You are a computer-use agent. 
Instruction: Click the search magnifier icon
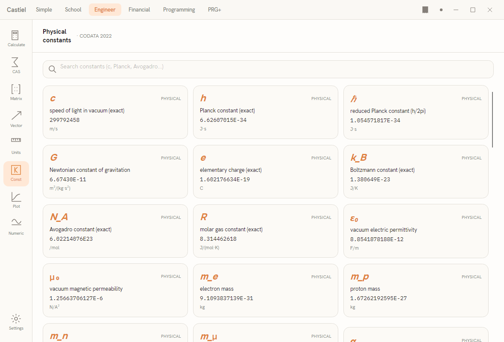click(x=53, y=69)
